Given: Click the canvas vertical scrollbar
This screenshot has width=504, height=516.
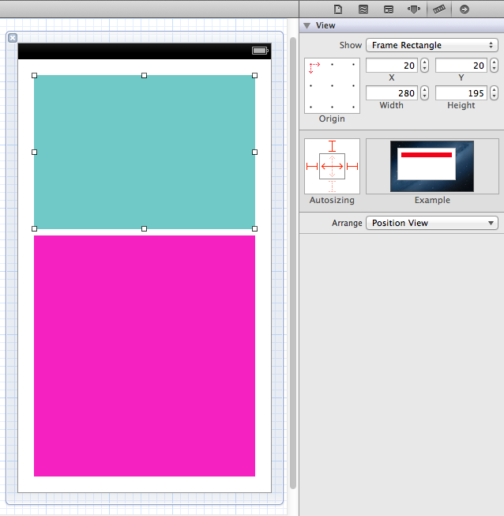Looking at the screenshot, I should tap(293, 263).
